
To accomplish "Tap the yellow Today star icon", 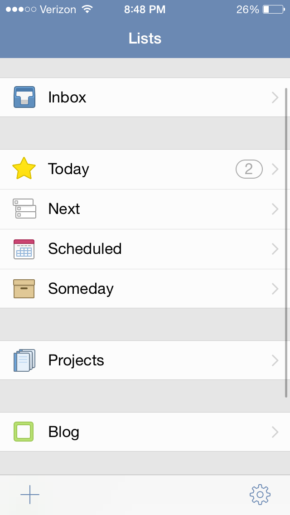I will (x=24, y=169).
